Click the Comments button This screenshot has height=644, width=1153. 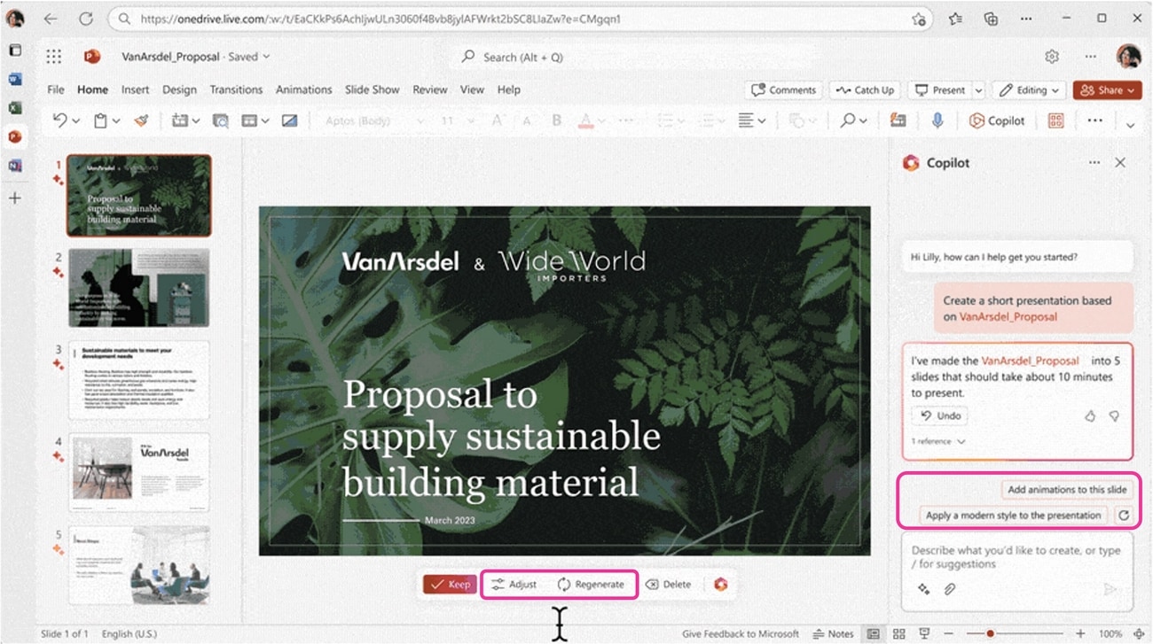783,90
